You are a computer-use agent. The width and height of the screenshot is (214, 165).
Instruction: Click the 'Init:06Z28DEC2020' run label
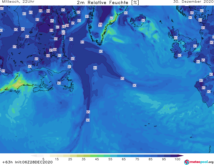tap(34, 162)
